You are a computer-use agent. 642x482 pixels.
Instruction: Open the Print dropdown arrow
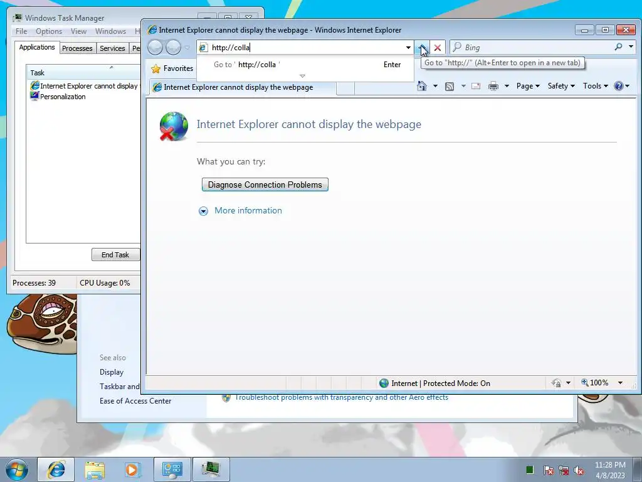[507, 86]
